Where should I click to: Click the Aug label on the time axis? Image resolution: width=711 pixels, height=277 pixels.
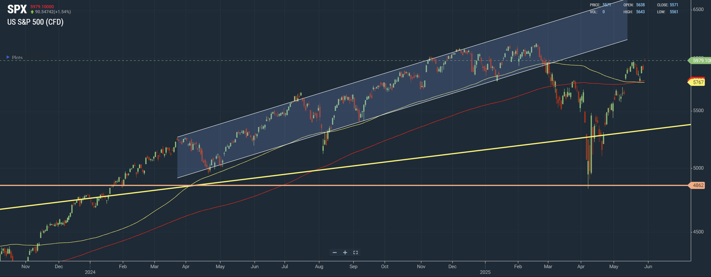click(319, 267)
